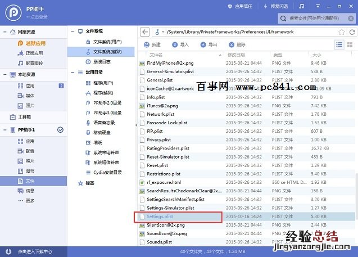
Task: Click the PP助手 logo icon
Action: 13,12
